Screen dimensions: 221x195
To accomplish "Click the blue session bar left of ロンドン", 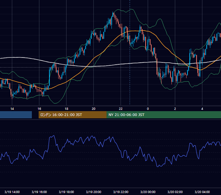I will pyautogui.click(x=16, y=115).
